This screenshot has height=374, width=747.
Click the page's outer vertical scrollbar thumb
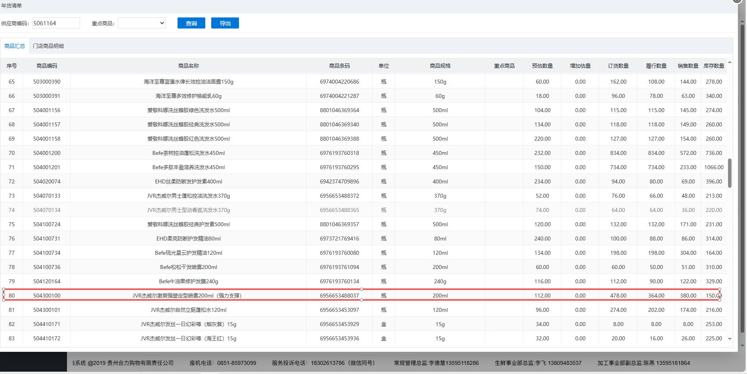point(742,178)
